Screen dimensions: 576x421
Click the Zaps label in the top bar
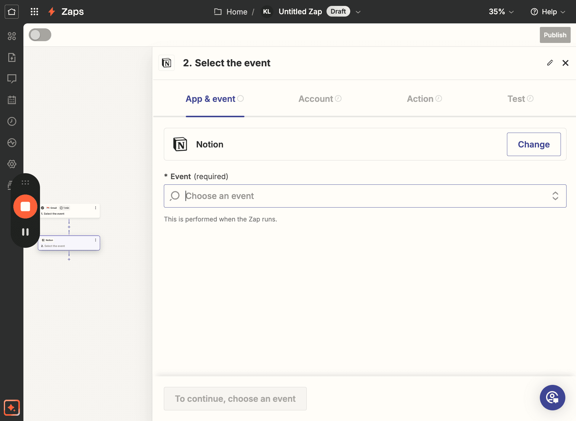pyautogui.click(x=73, y=12)
